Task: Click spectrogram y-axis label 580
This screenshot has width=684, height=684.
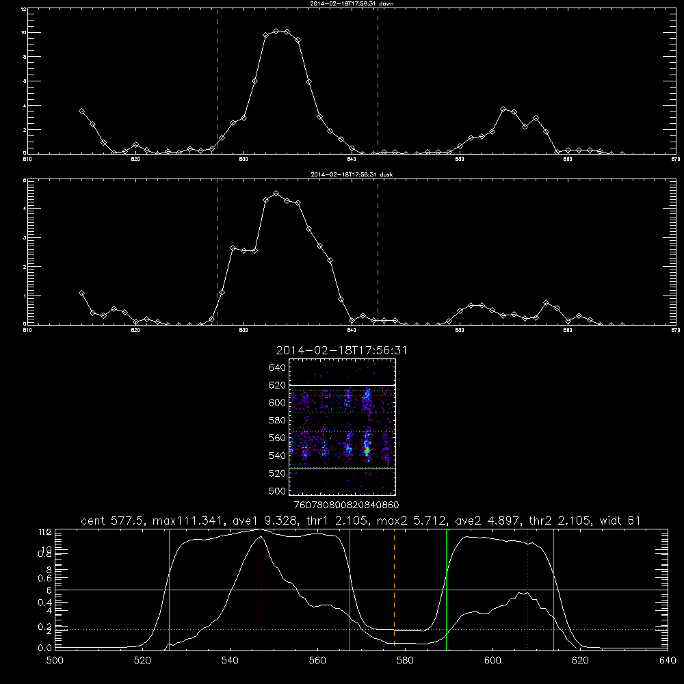Action: pos(278,421)
